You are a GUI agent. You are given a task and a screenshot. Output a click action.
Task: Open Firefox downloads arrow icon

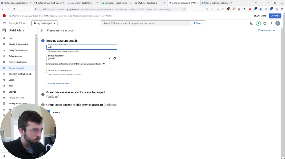212,9
